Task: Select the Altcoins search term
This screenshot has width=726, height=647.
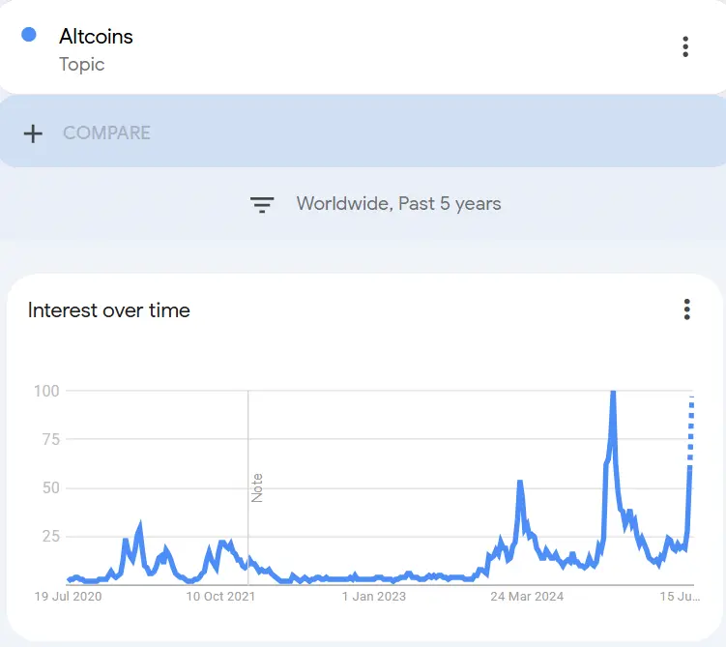Action: (x=96, y=37)
